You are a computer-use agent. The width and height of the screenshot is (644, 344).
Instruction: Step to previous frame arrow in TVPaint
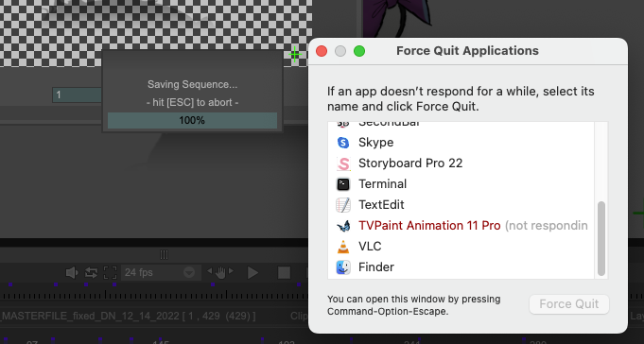click(x=210, y=271)
